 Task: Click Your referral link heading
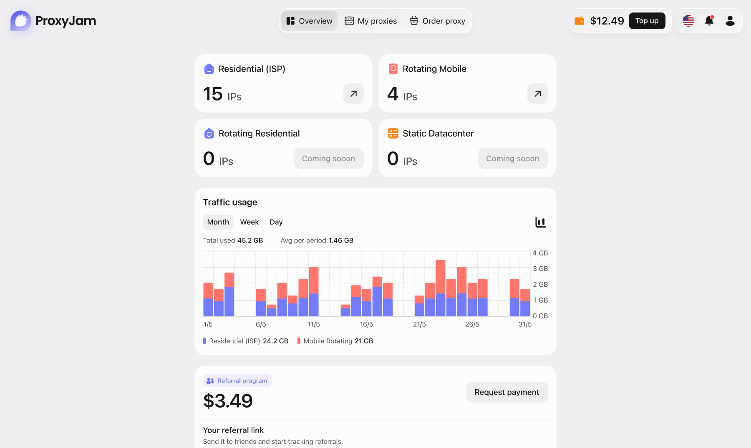233,430
